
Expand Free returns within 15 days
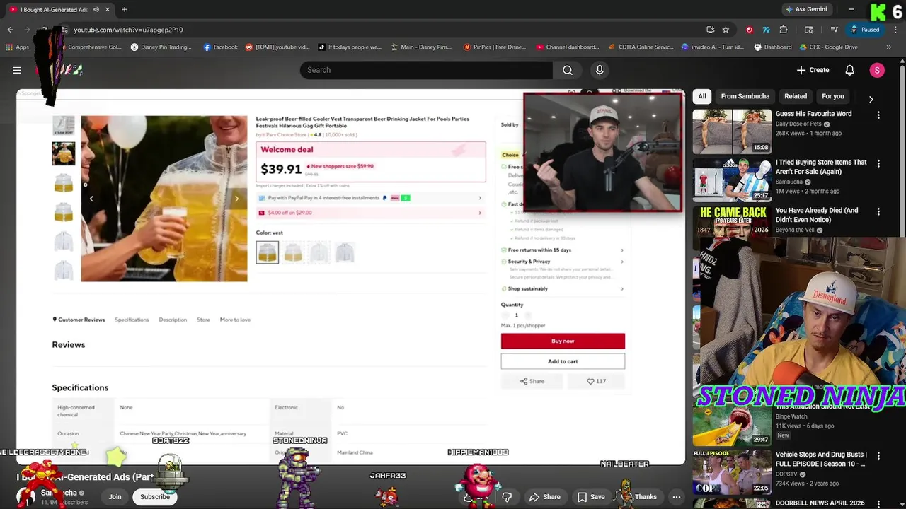click(x=563, y=250)
